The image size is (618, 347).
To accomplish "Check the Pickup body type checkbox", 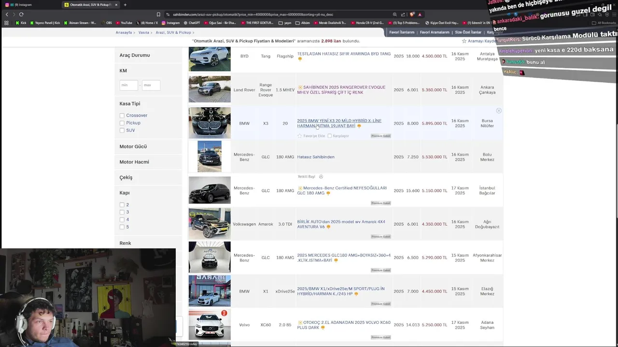I will point(122,123).
